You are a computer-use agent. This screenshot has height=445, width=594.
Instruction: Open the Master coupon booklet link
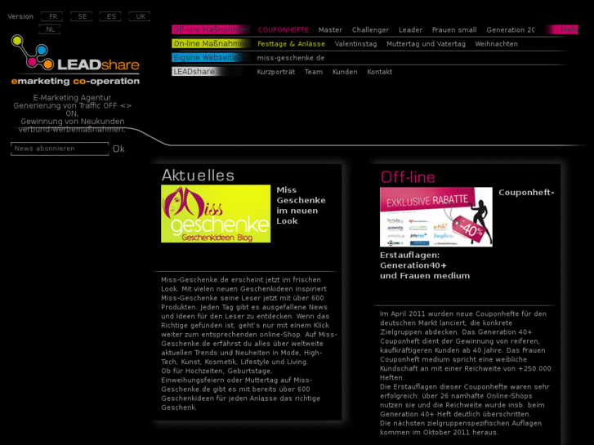(x=330, y=30)
